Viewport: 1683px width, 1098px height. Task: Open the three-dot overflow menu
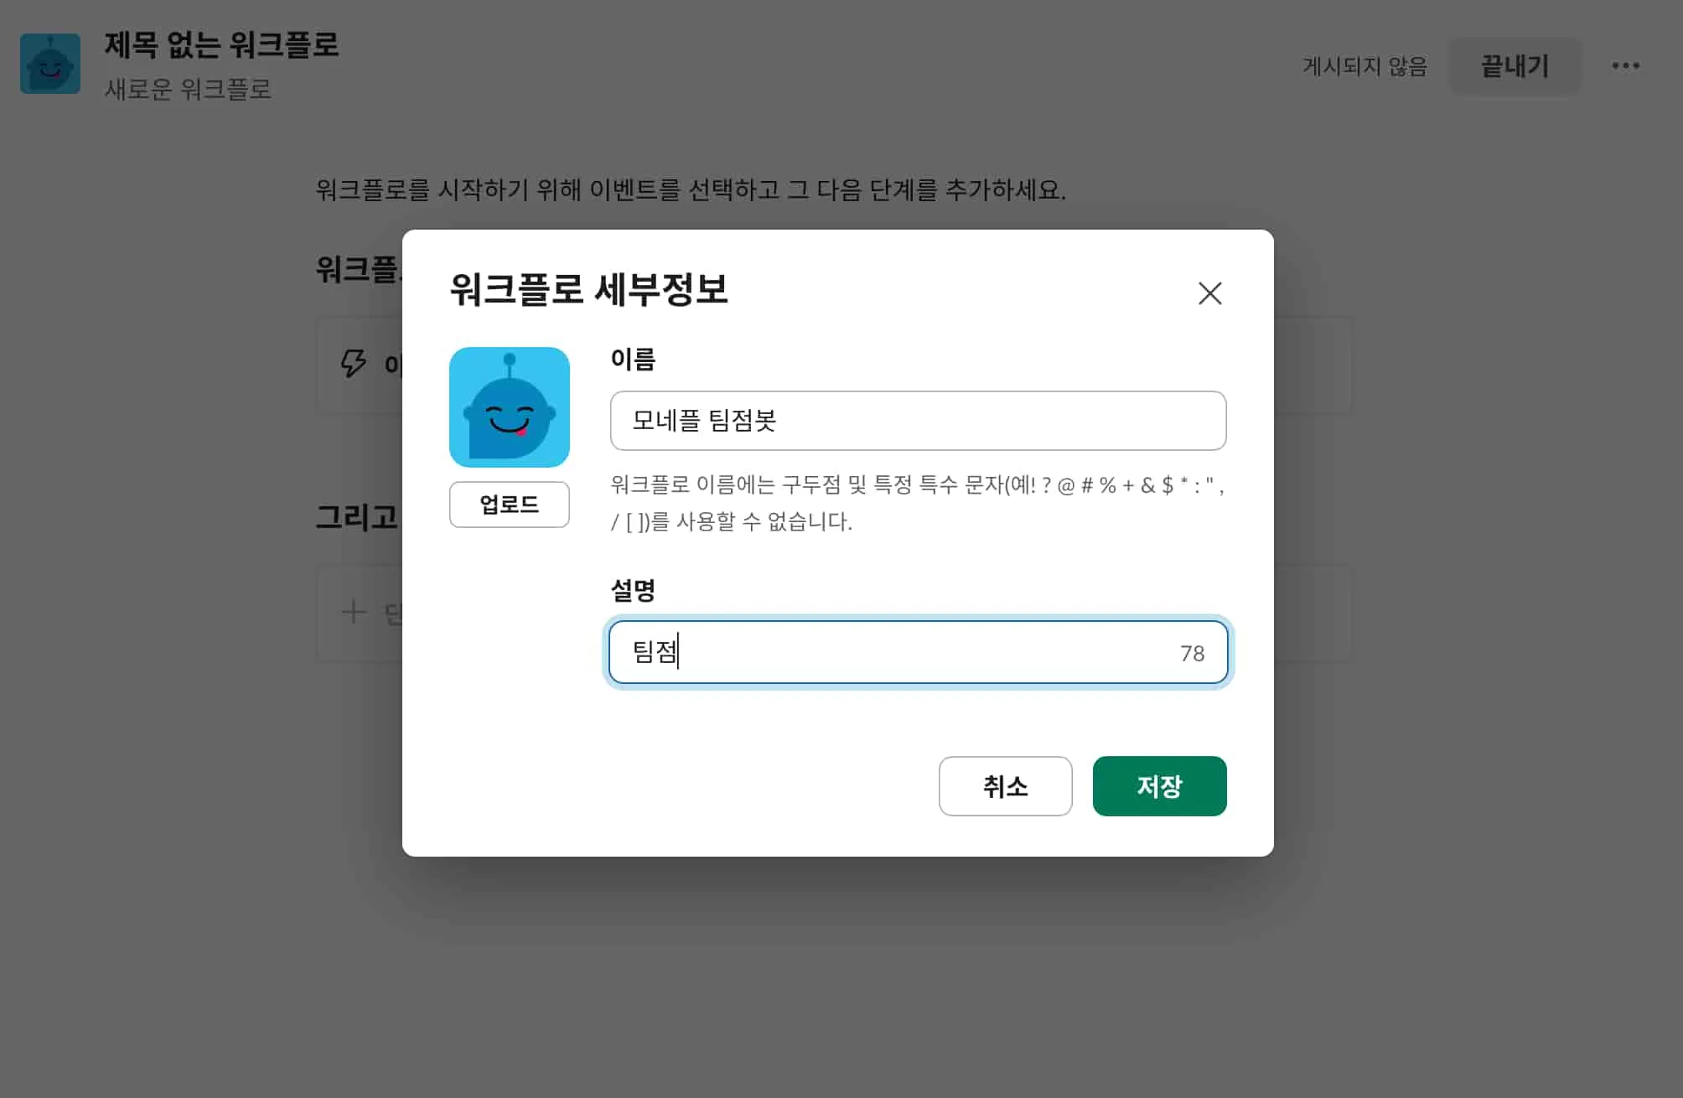click(x=1626, y=65)
